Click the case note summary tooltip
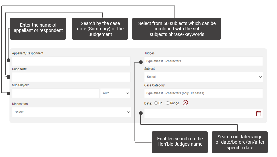This screenshot has height=157, width=277. pyautogui.click(x=100, y=29)
